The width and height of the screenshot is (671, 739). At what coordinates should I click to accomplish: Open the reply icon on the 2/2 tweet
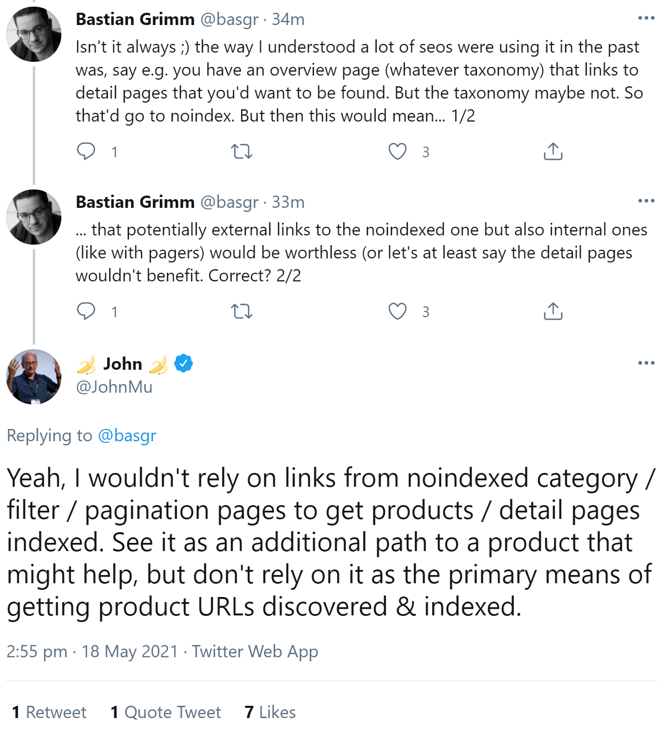tap(87, 312)
